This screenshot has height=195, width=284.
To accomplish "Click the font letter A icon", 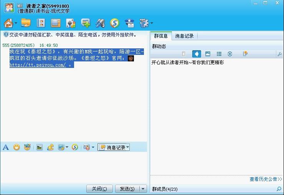I will click(6, 147).
